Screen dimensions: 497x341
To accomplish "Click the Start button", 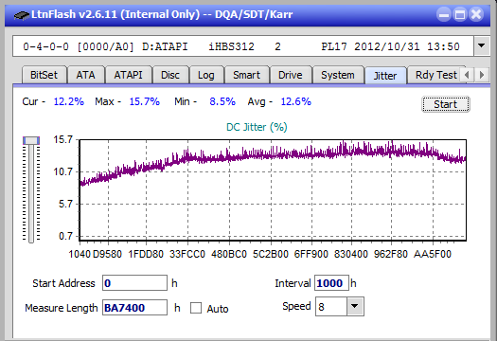I will tap(446, 104).
